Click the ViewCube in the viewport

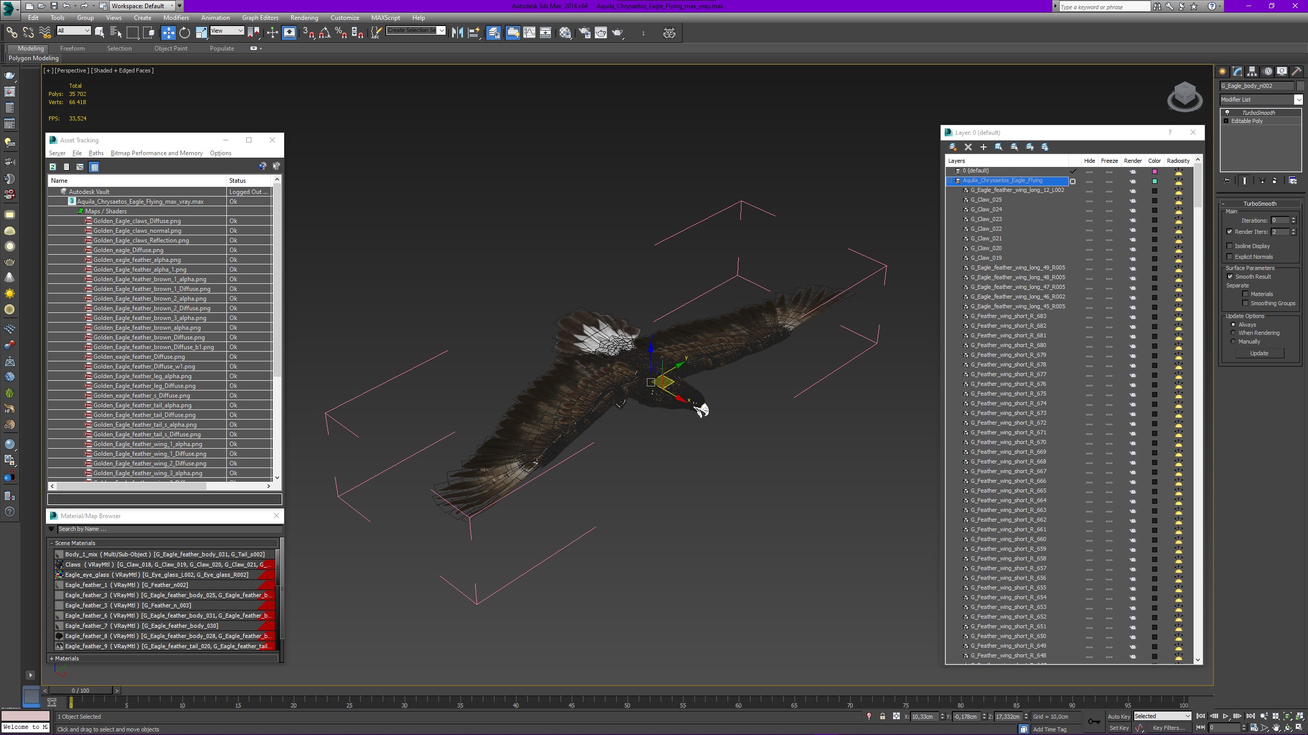pos(1185,96)
